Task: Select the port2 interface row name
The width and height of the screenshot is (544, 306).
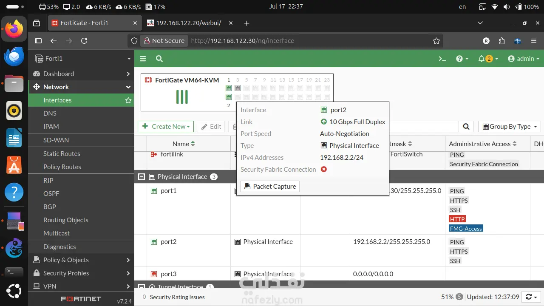Action: tap(168, 242)
